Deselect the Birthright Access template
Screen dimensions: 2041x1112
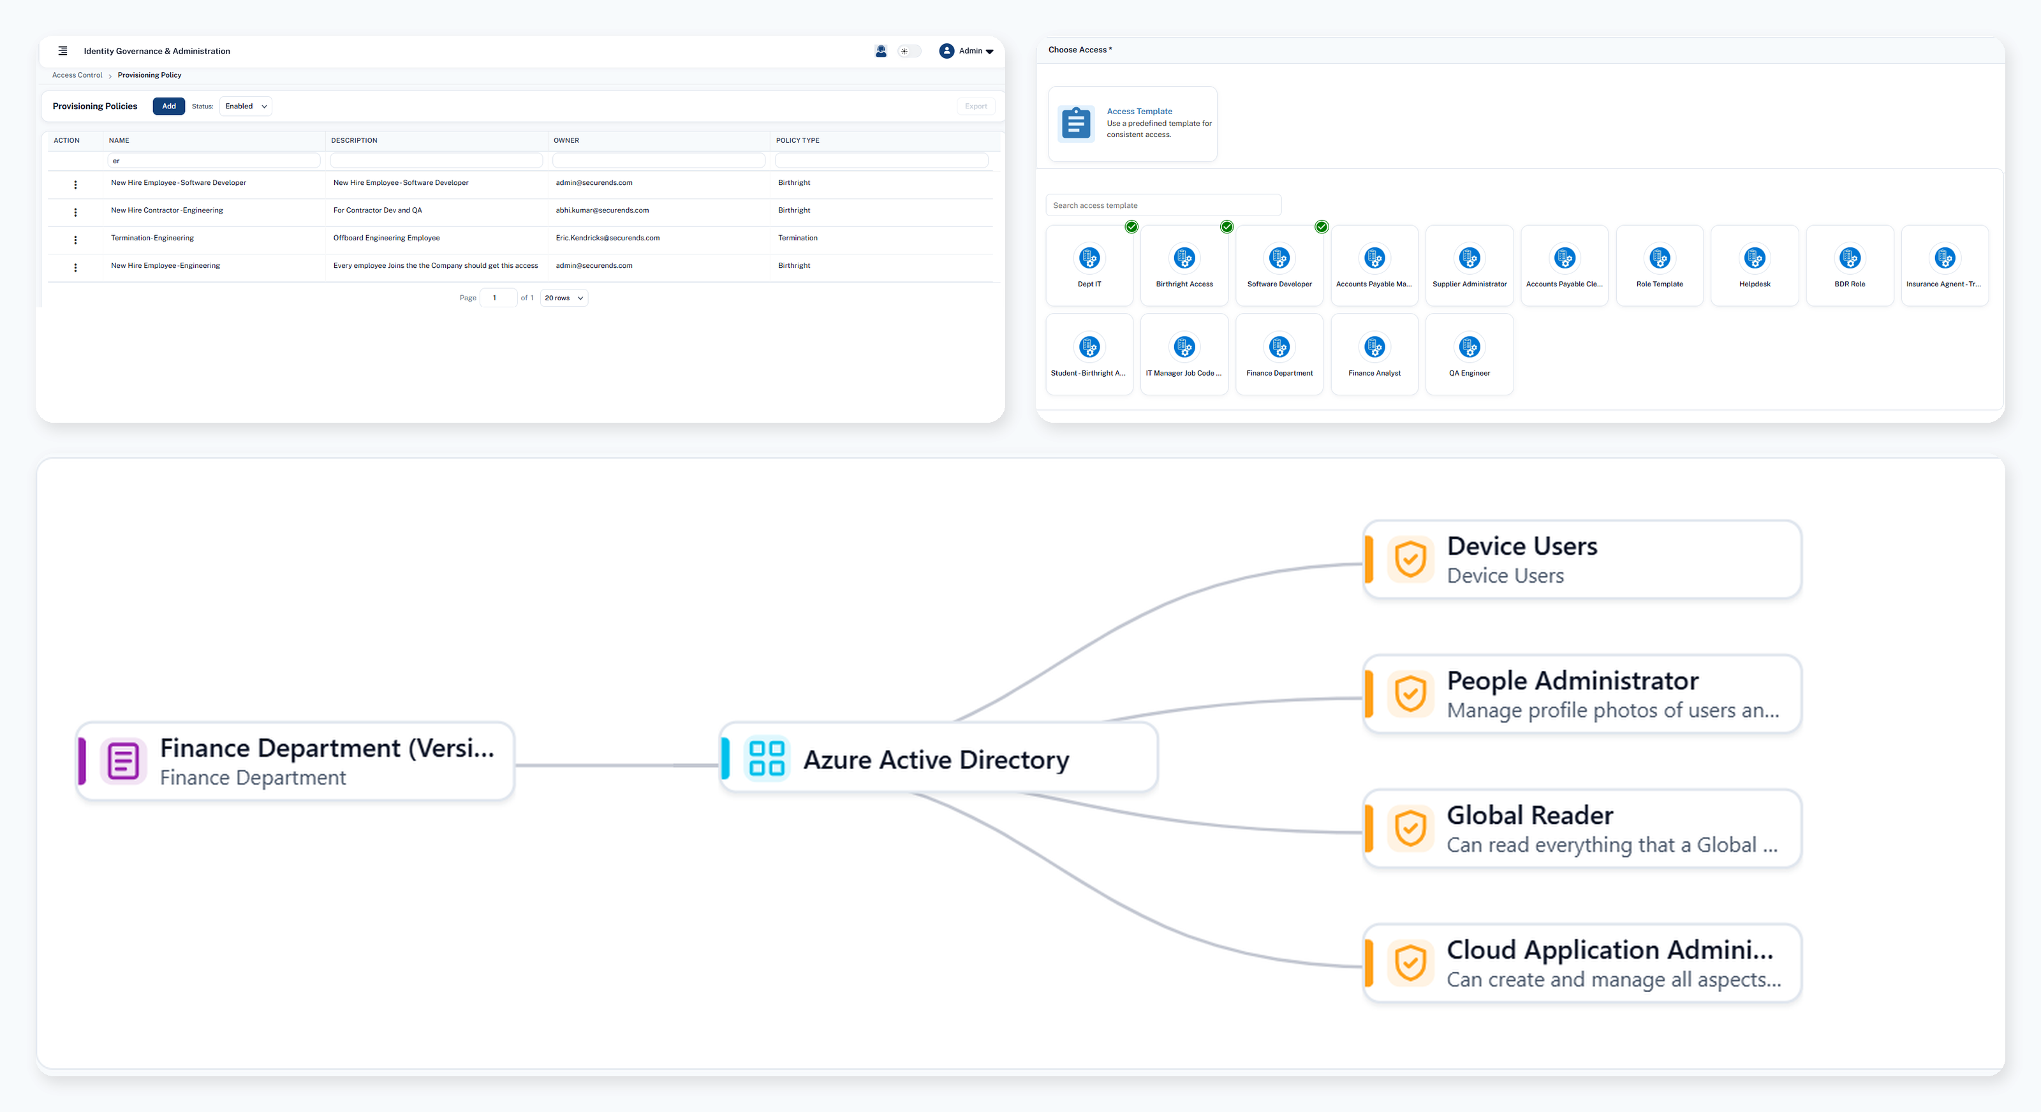(1184, 265)
